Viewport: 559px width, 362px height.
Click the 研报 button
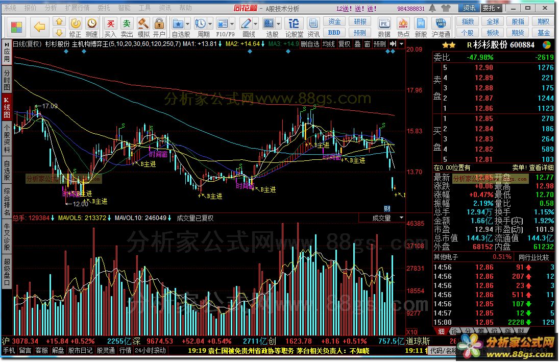(360, 22)
